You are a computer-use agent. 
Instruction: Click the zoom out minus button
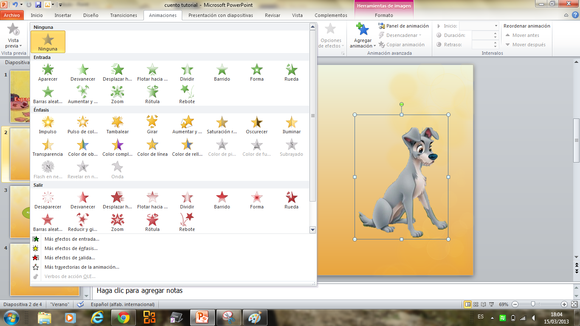point(515,304)
